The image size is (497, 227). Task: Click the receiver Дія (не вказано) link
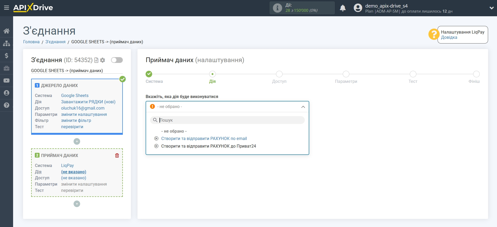click(x=74, y=172)
